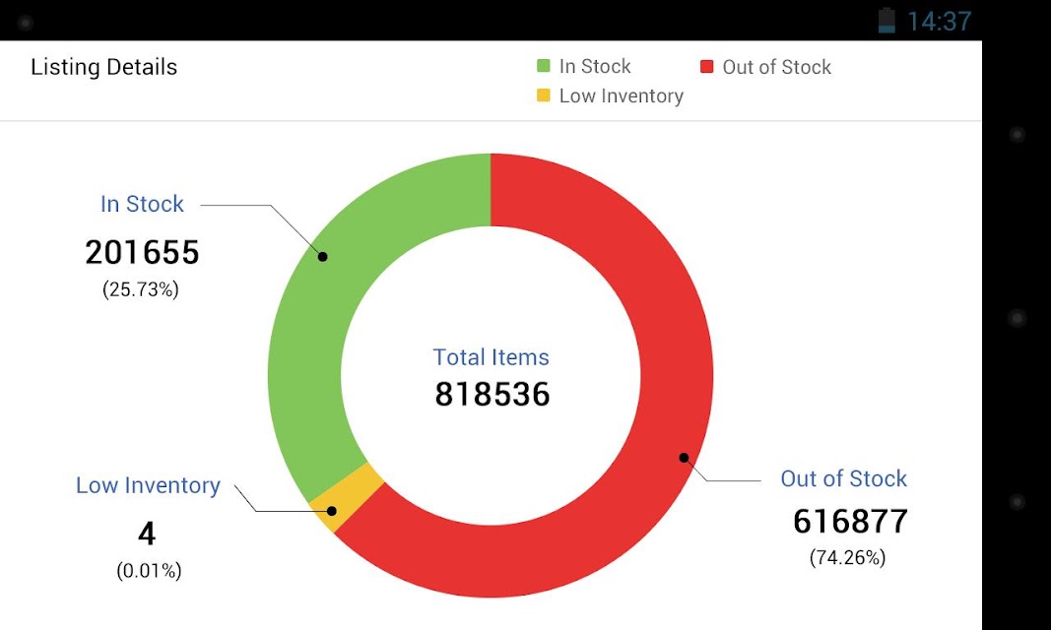Select the Out of Stock legend label
1051x630 pixels.
pos(776,67)
